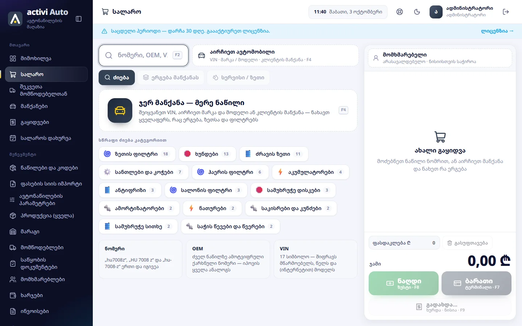The height and width of the screenshot is (326, 522).
Task: Select the სანთლები და კოჭები category chip
Action: coord(144,172)
